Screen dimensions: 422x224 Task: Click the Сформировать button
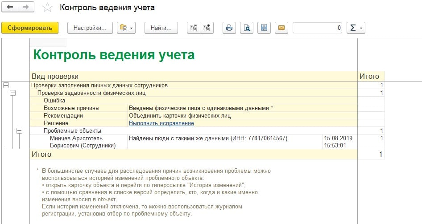30,28
